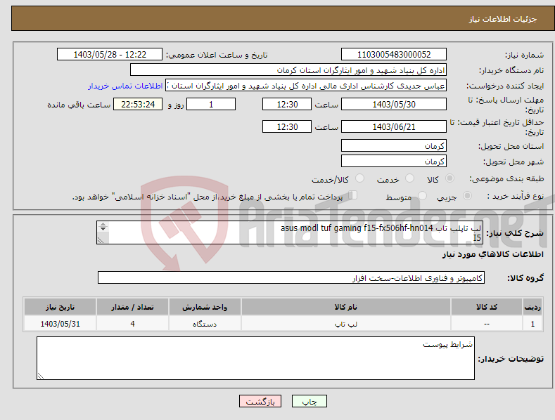Click the response deadline time 12:30 field
Image resolution: width=555 pixels, height=420 pixels.
click(287, 104)
